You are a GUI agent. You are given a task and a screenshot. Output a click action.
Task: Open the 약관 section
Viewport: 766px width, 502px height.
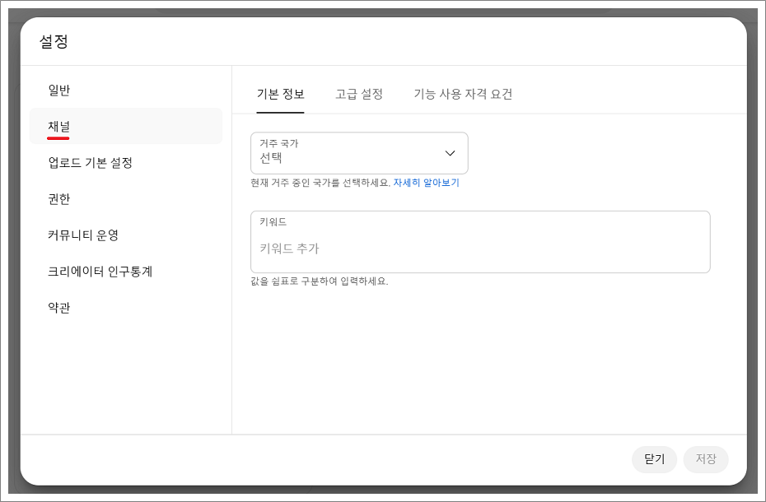[x=125, y=307]
